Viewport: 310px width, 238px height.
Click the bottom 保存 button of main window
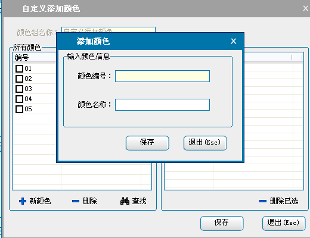[x=222, y=223]
